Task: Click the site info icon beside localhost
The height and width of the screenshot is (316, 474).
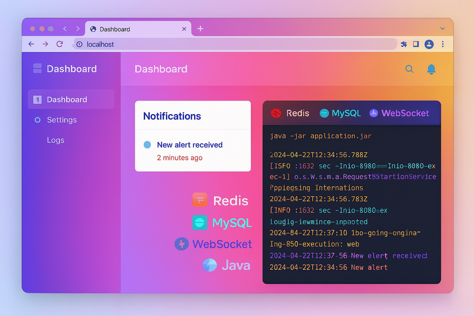Action: (80, 44)
